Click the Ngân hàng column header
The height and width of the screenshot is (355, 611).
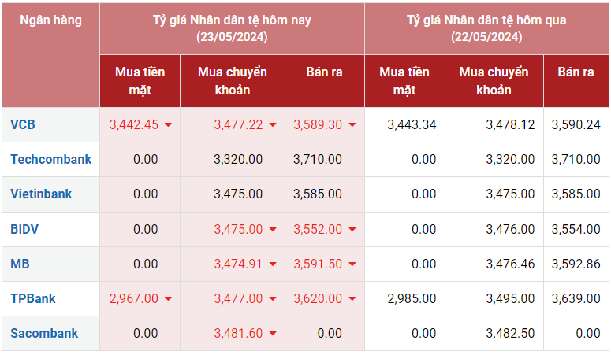coord(50,20)
